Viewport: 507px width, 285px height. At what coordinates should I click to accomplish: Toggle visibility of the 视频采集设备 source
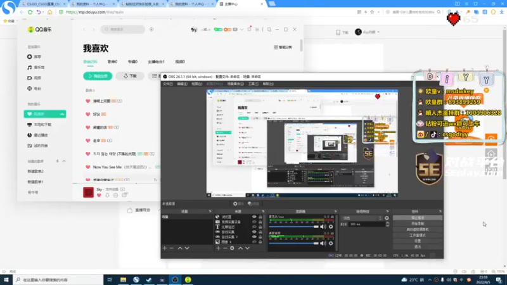click(254, 222)
